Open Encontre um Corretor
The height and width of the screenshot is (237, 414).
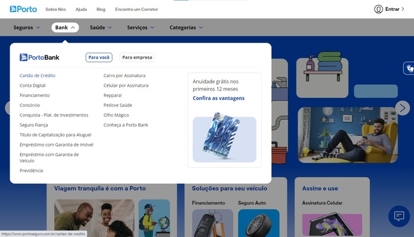pos(136,10)
